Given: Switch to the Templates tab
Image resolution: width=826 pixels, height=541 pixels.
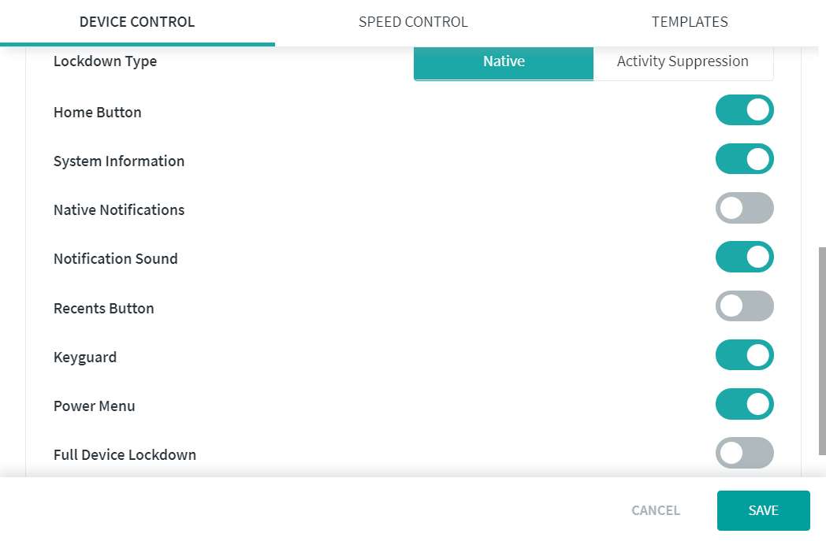Looking at the screenshot, I should tap(690, 22).
